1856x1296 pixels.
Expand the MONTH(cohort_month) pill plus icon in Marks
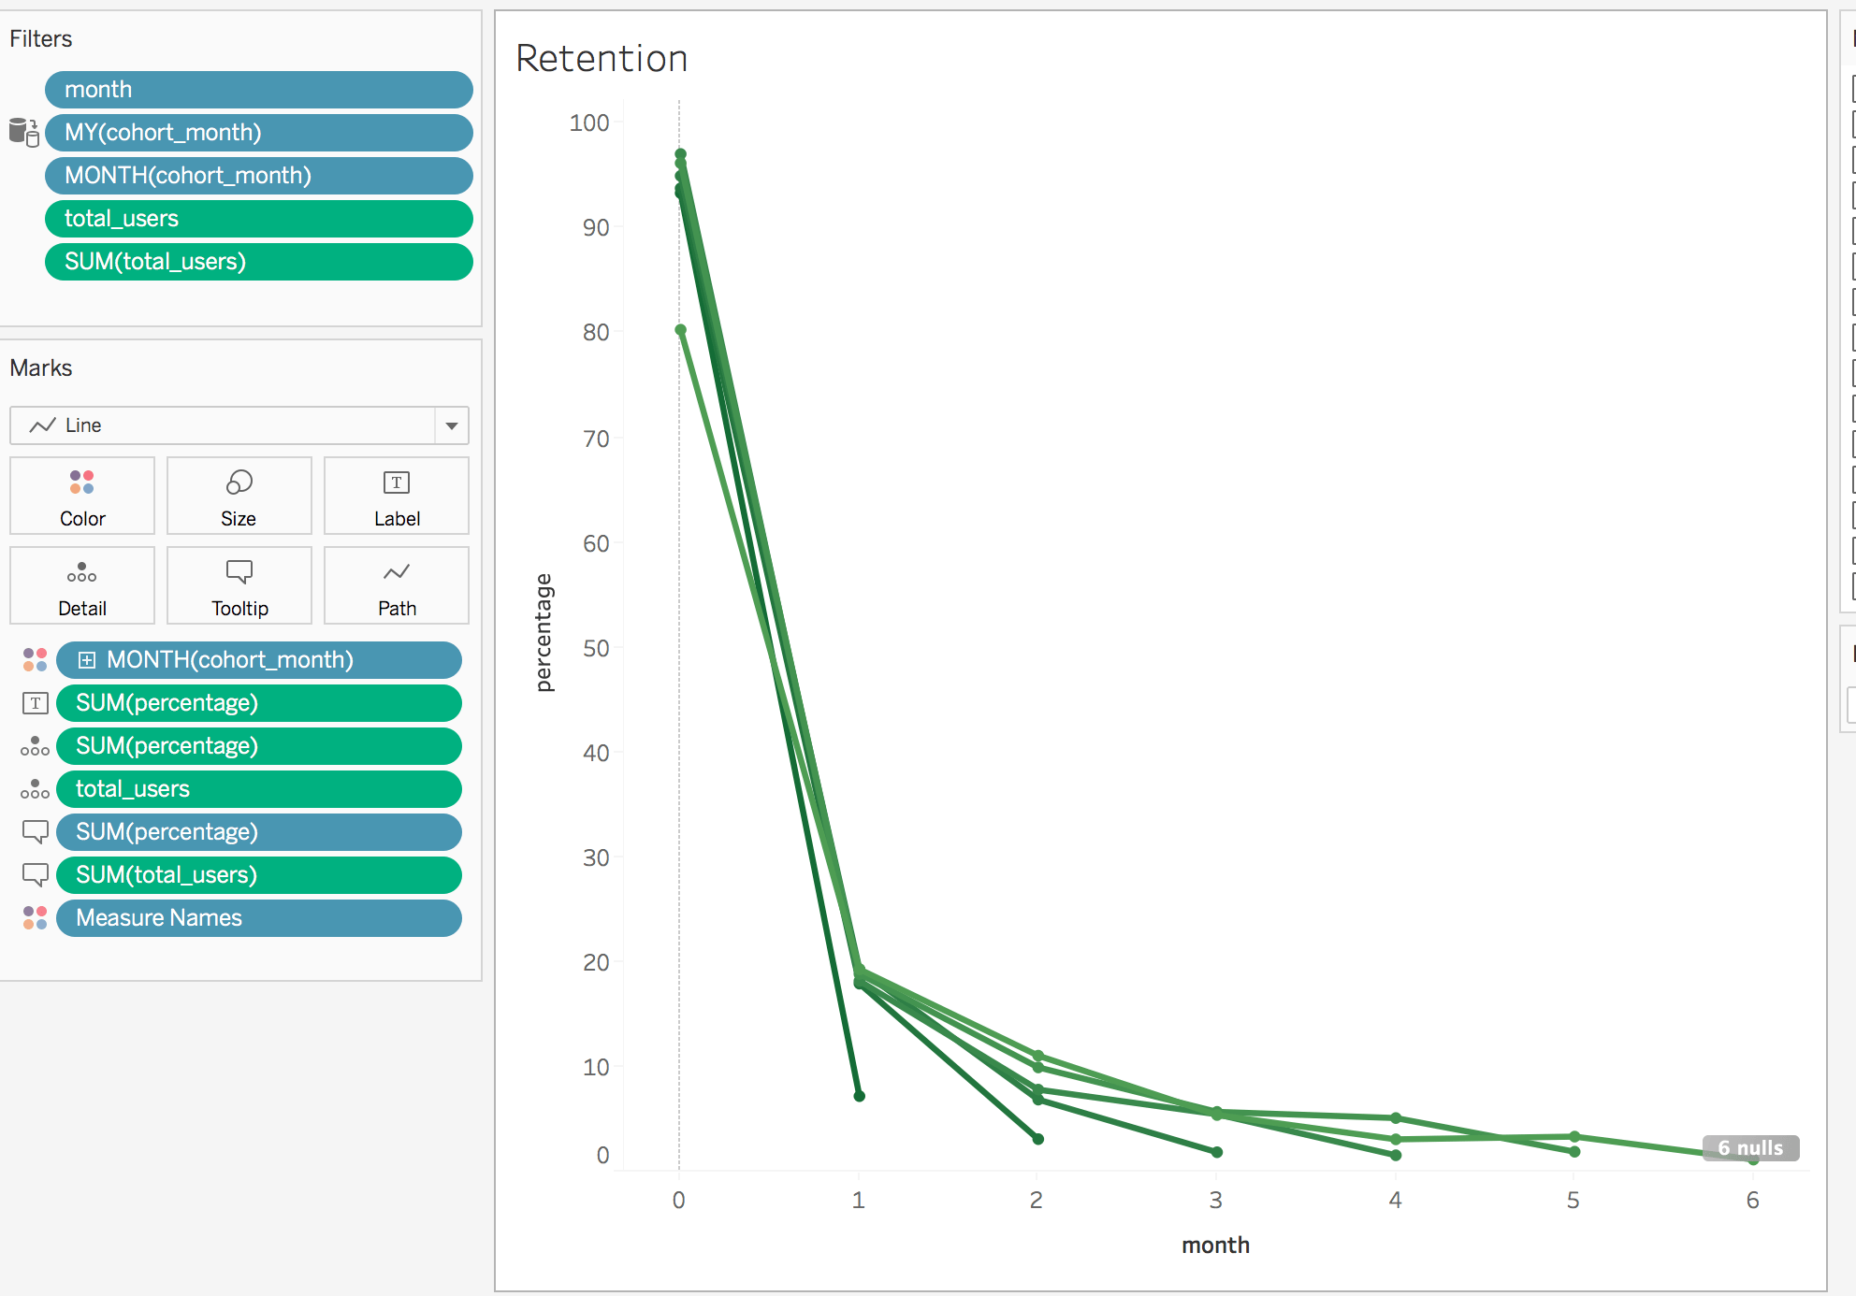click(87, 660)
